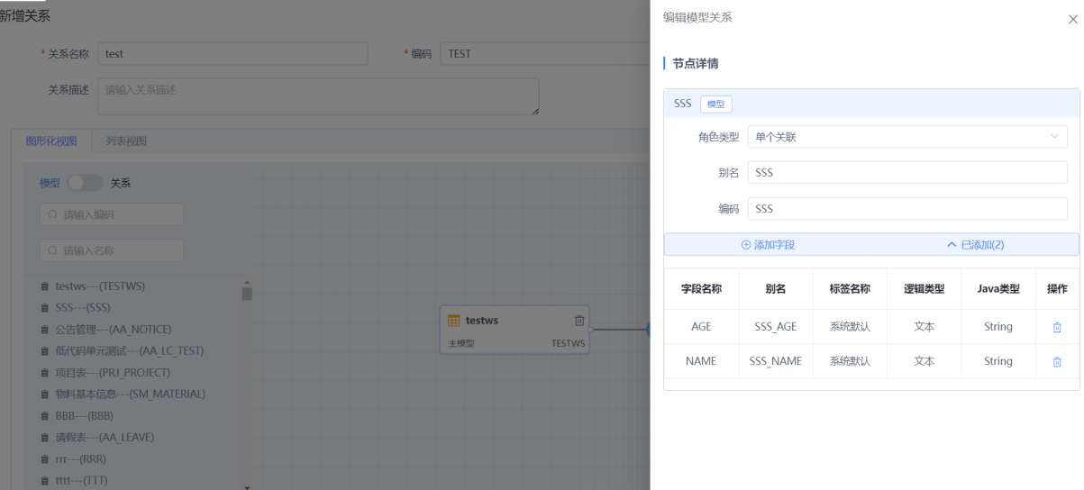1084x490 pixels.
Task: Click String type in AGE row
Action: [998, 327]
